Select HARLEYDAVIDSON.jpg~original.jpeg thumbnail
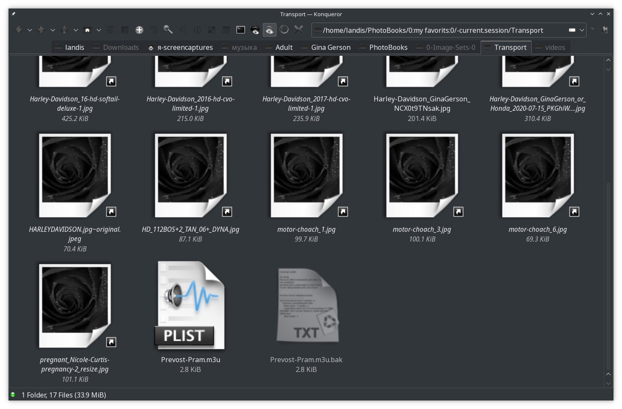The width and height of the screenshot is (622, 409). pyautogui.click(x=75, y=176)
